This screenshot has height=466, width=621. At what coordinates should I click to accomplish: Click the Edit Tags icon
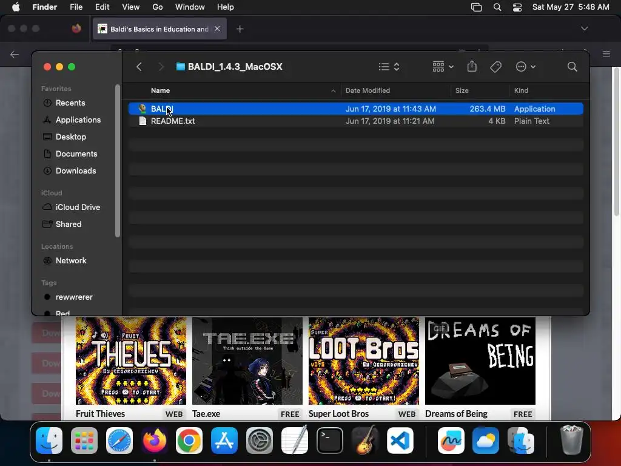495,67
